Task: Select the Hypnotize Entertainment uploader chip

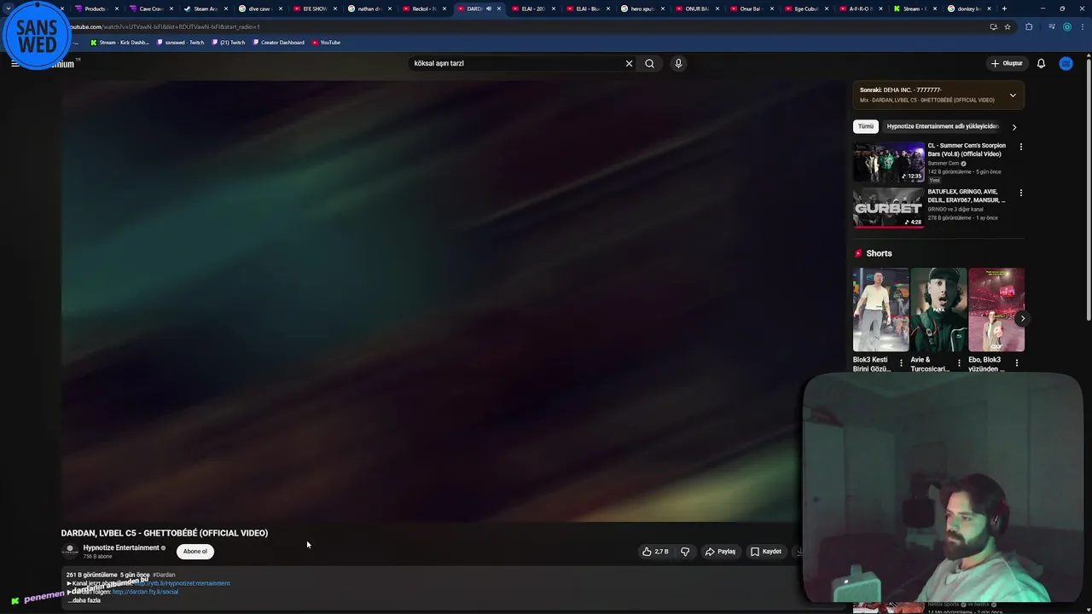Action: [x=943, y=126]
